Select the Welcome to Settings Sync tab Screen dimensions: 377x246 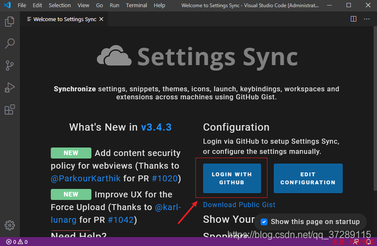coord(64,19)
